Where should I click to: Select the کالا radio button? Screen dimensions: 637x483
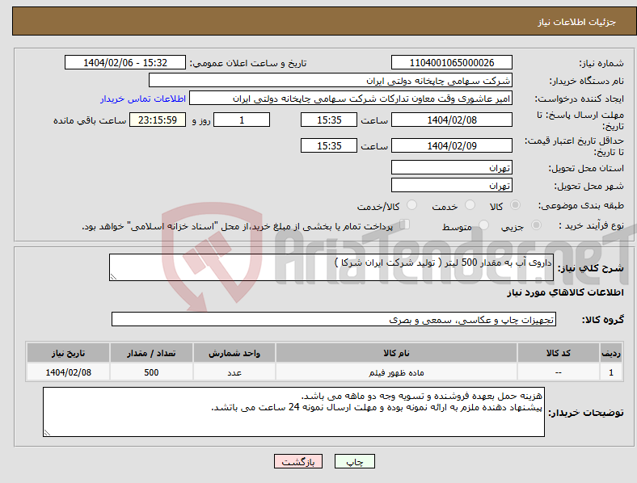pyautogui.click(x=515, y=205)
